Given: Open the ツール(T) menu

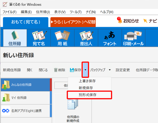Looking at the screenshot, I should 76,12.
